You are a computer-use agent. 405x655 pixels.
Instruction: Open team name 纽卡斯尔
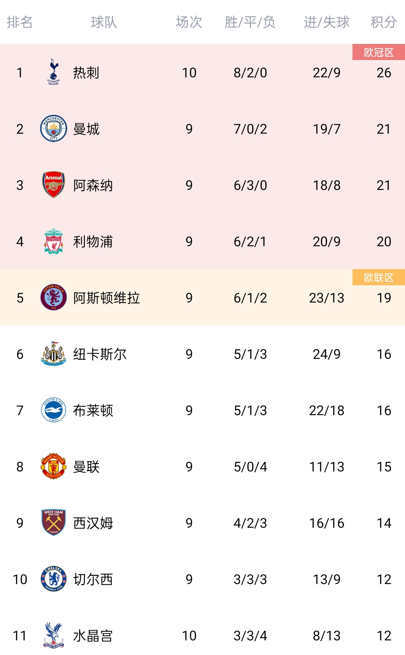pos(100,354)
